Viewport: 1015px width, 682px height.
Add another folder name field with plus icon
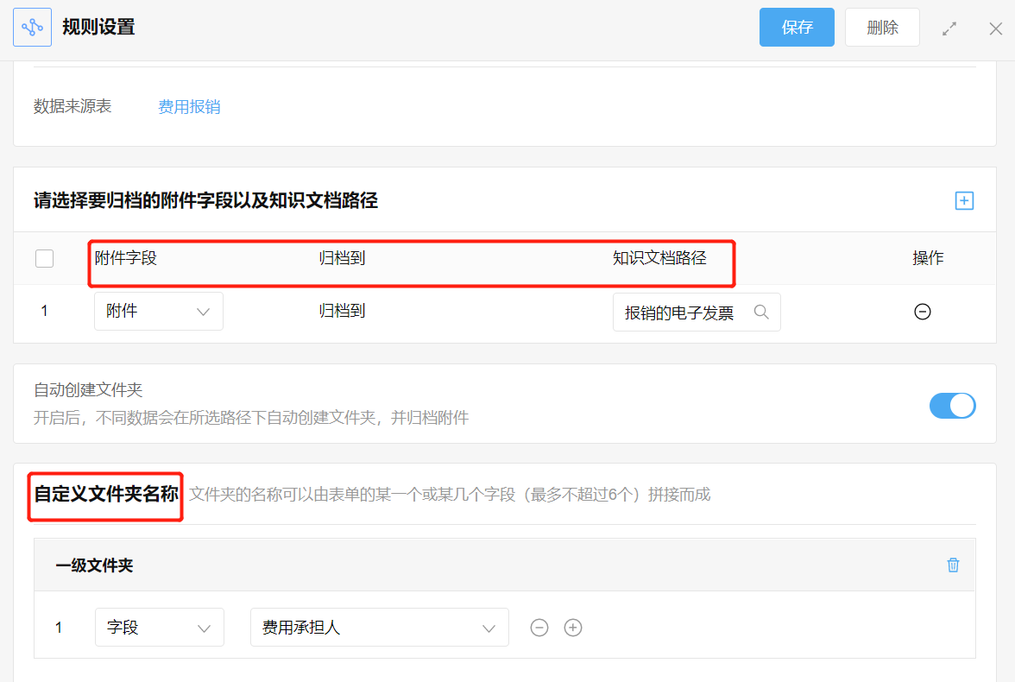[573, 628]
